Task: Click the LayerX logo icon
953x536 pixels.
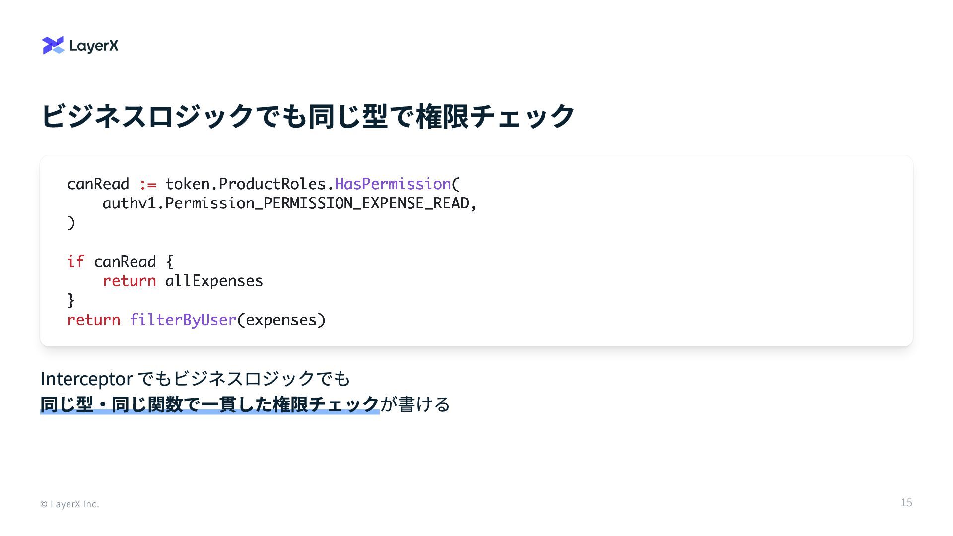Action: click(x=53, y=45)
